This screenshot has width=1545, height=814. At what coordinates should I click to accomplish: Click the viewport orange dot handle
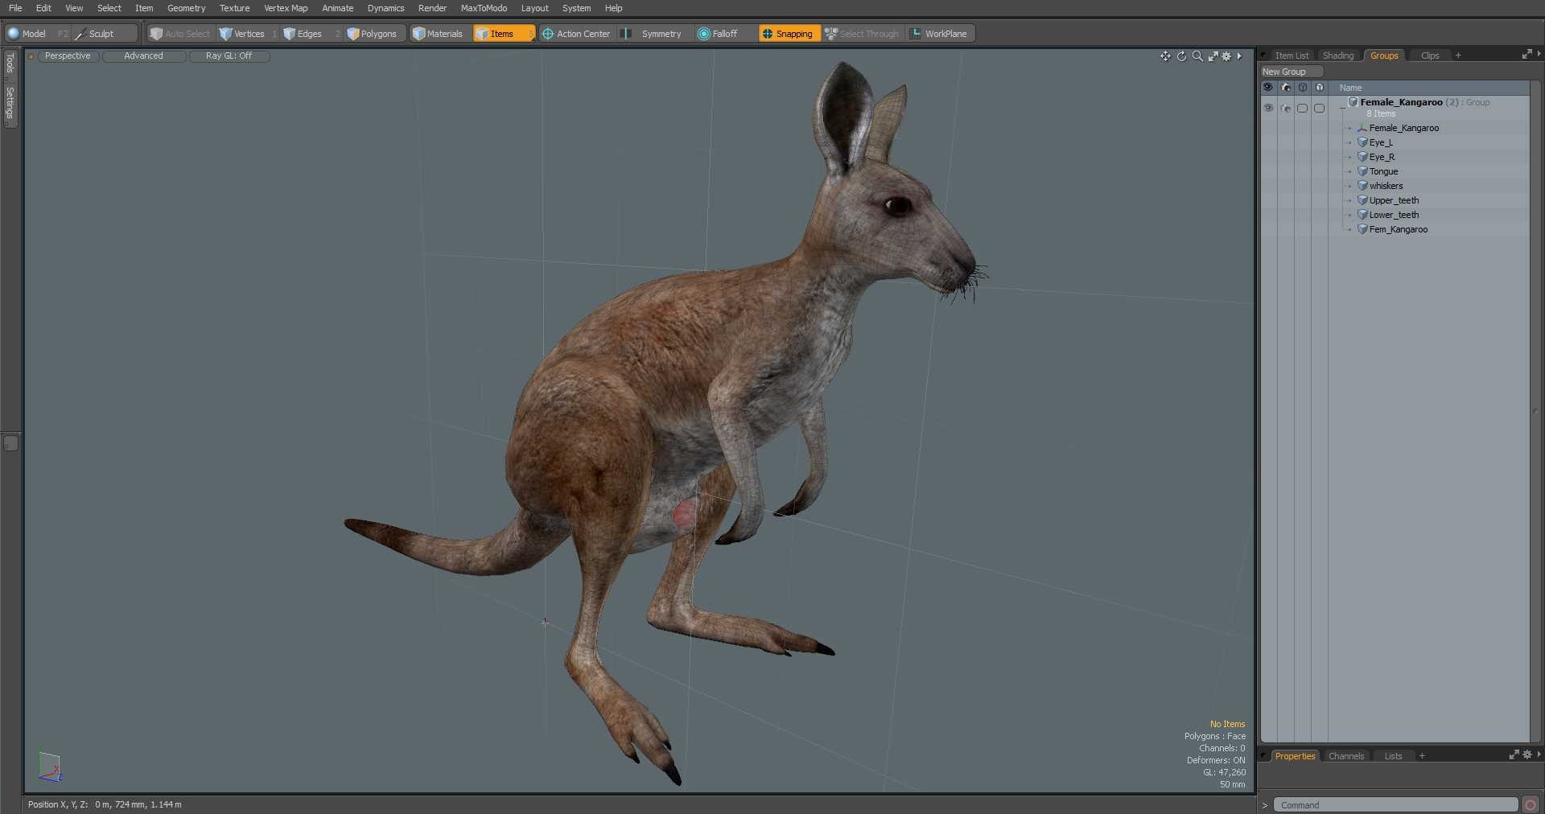tap(31, 56)
